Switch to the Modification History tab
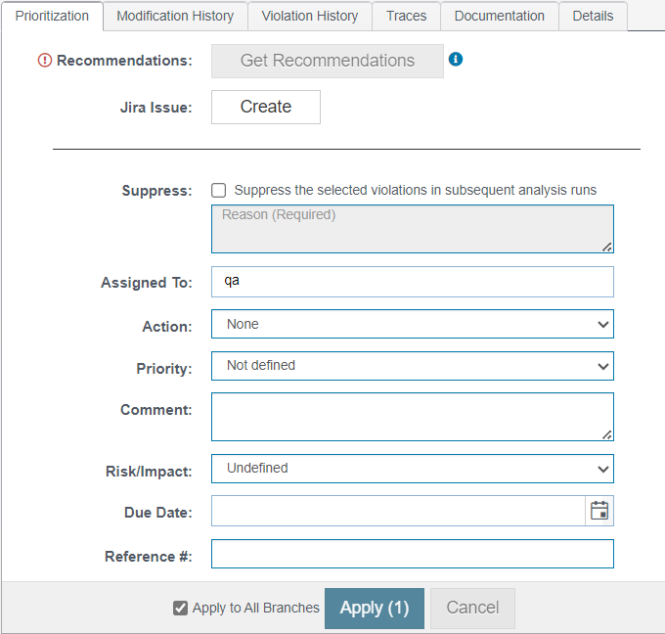This screenshot has width=665, height=634. tap(175, 16)
